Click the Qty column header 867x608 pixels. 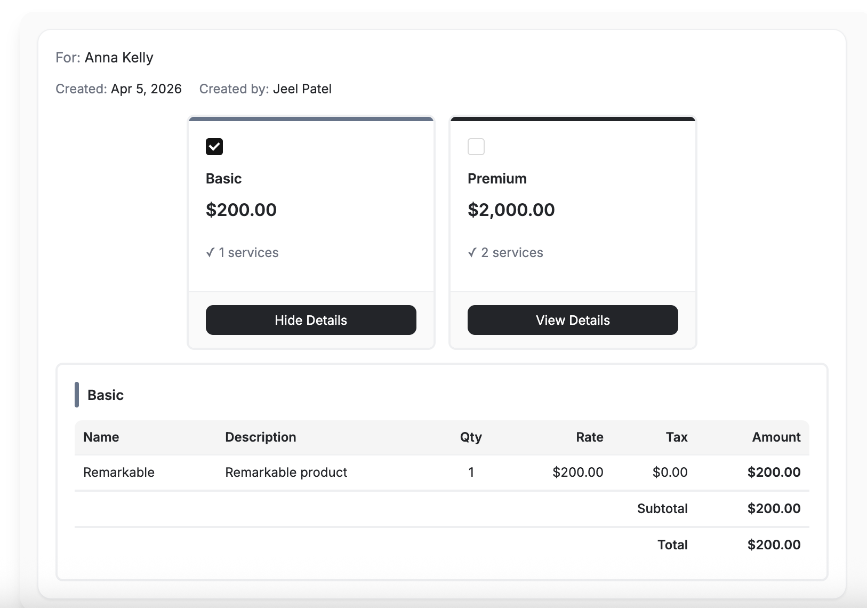[471, 437]
